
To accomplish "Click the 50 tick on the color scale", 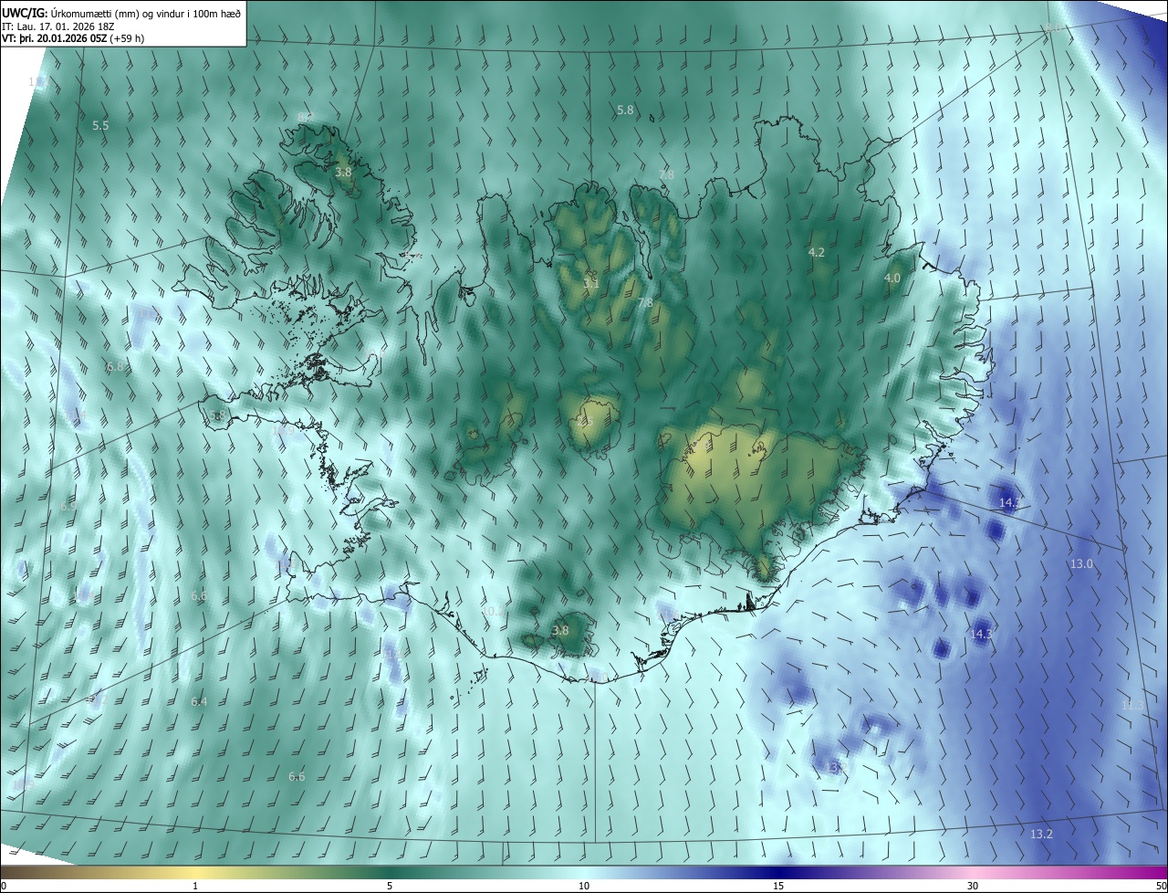I will pyautogui.click(x=1161, y=886).
